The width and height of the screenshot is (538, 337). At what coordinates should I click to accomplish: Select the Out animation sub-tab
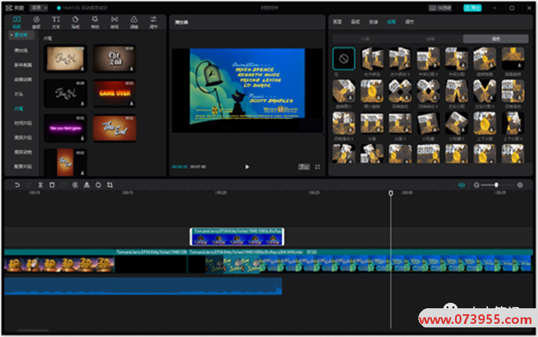(430, 38)
